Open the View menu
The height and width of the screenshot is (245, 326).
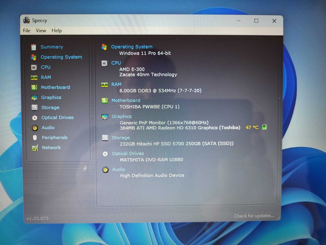(x=41, y=31)
